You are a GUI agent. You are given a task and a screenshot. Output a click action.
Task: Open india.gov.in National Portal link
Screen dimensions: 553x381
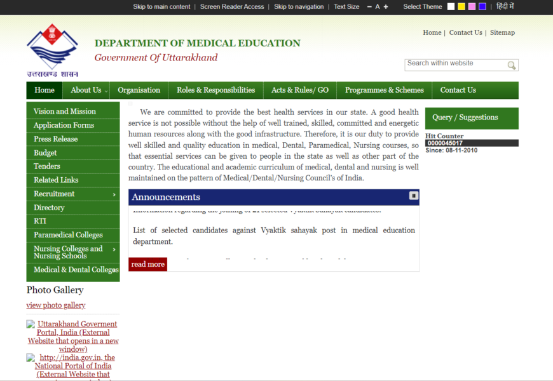coord(73,366)
